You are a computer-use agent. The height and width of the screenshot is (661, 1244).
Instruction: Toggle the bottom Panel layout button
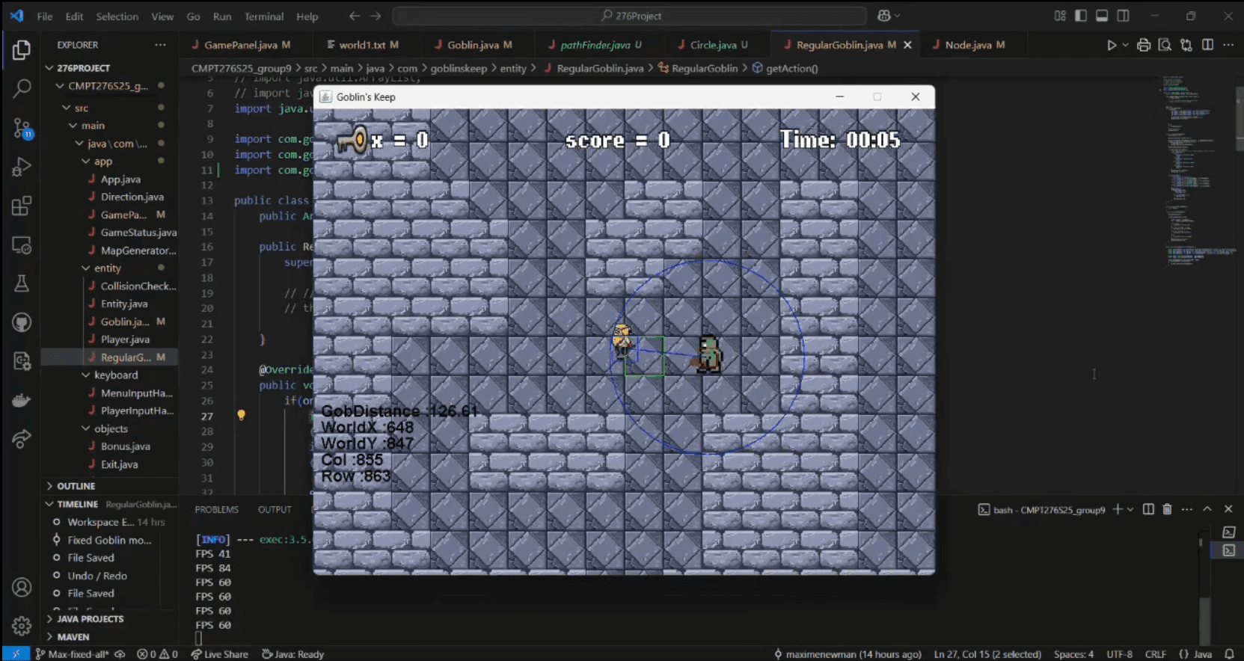(x=1102, y=16)
